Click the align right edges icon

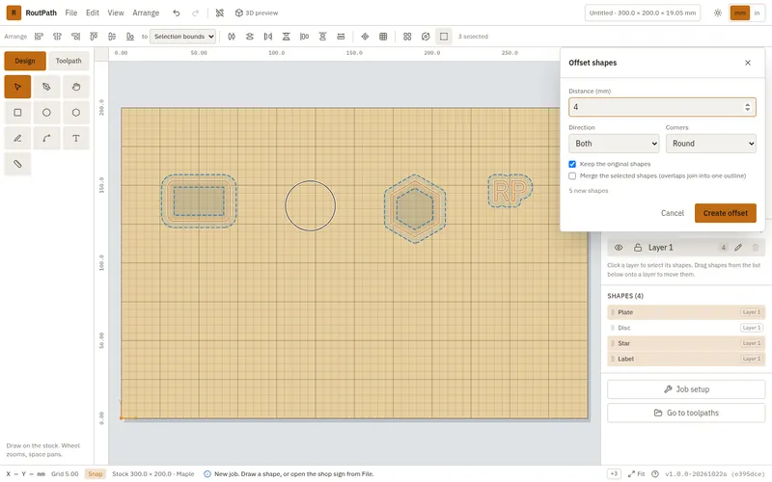pyautogui.click(x=75, y=37)
